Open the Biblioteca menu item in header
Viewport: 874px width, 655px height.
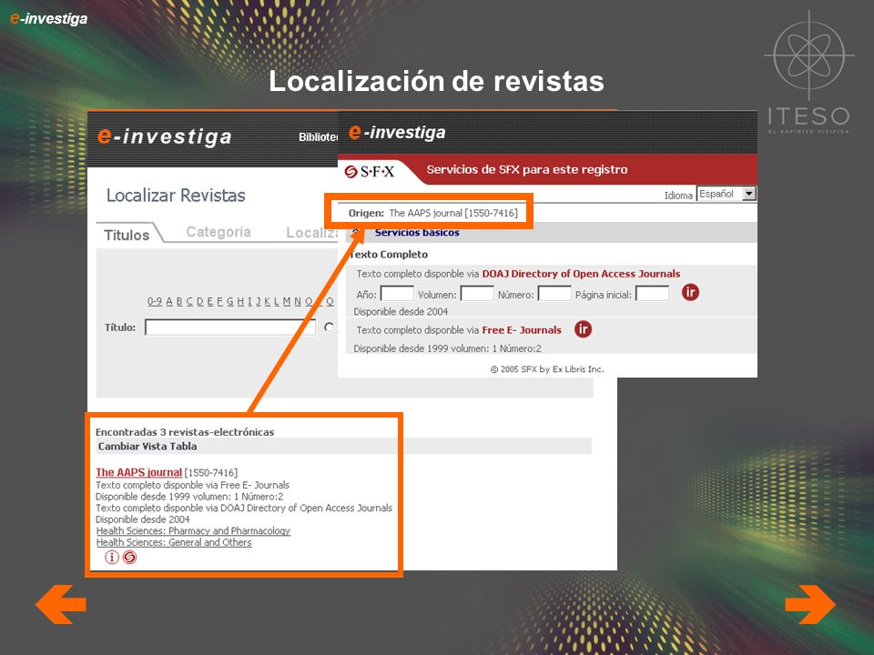(319, 137)
